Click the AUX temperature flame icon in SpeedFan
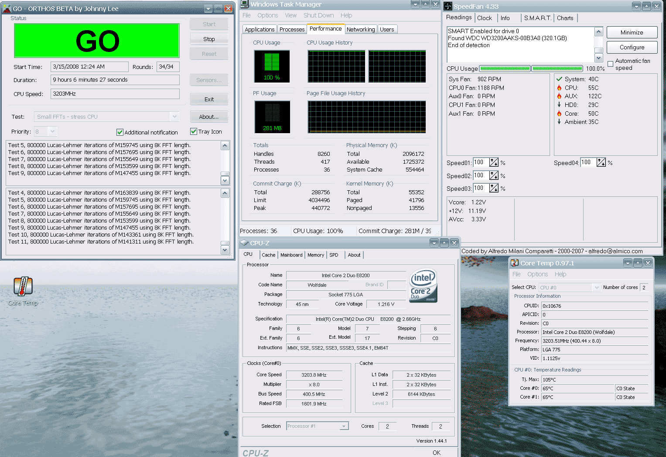Screen dimensions: 666x457 click(559, 96)
